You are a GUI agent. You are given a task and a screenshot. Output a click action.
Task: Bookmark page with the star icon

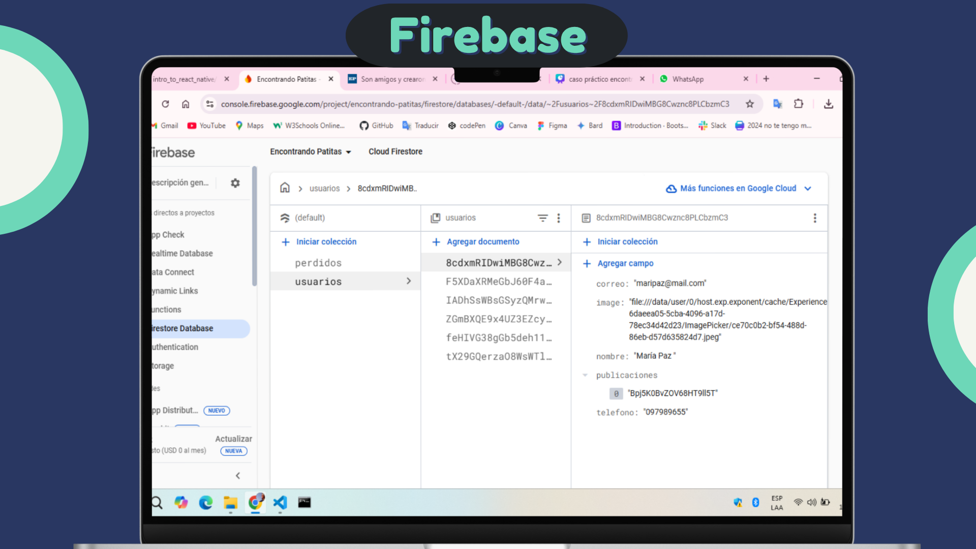pyautogui.click(x=750, y=104)
